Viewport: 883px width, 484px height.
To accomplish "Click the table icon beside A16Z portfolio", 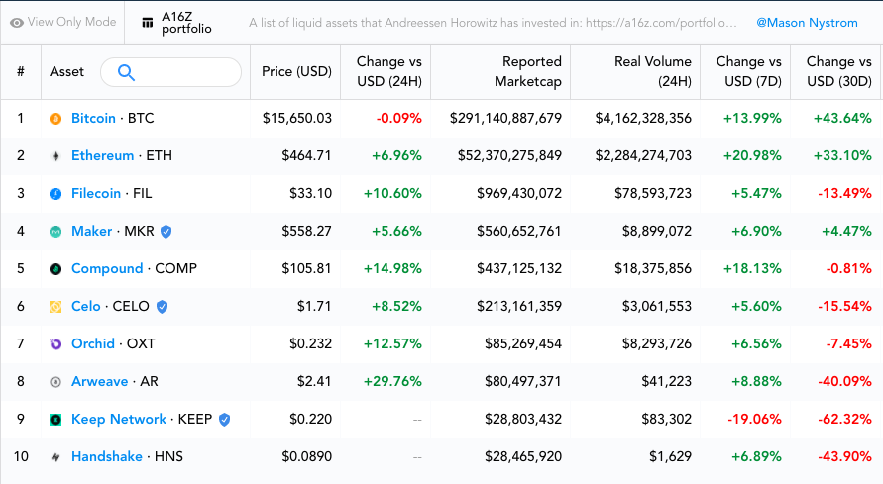I will click(147, 23).
